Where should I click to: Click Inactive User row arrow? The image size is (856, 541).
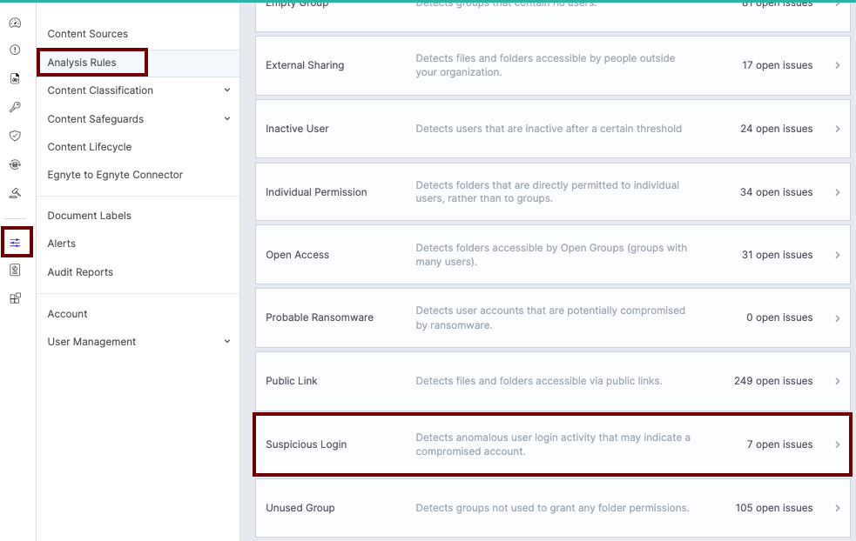click(x=838, y=129)
